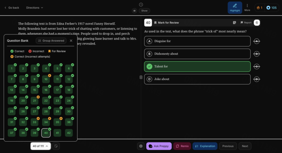Jump to question 37
The height and width of the screenshot is (153, 282).
(12, 133)
